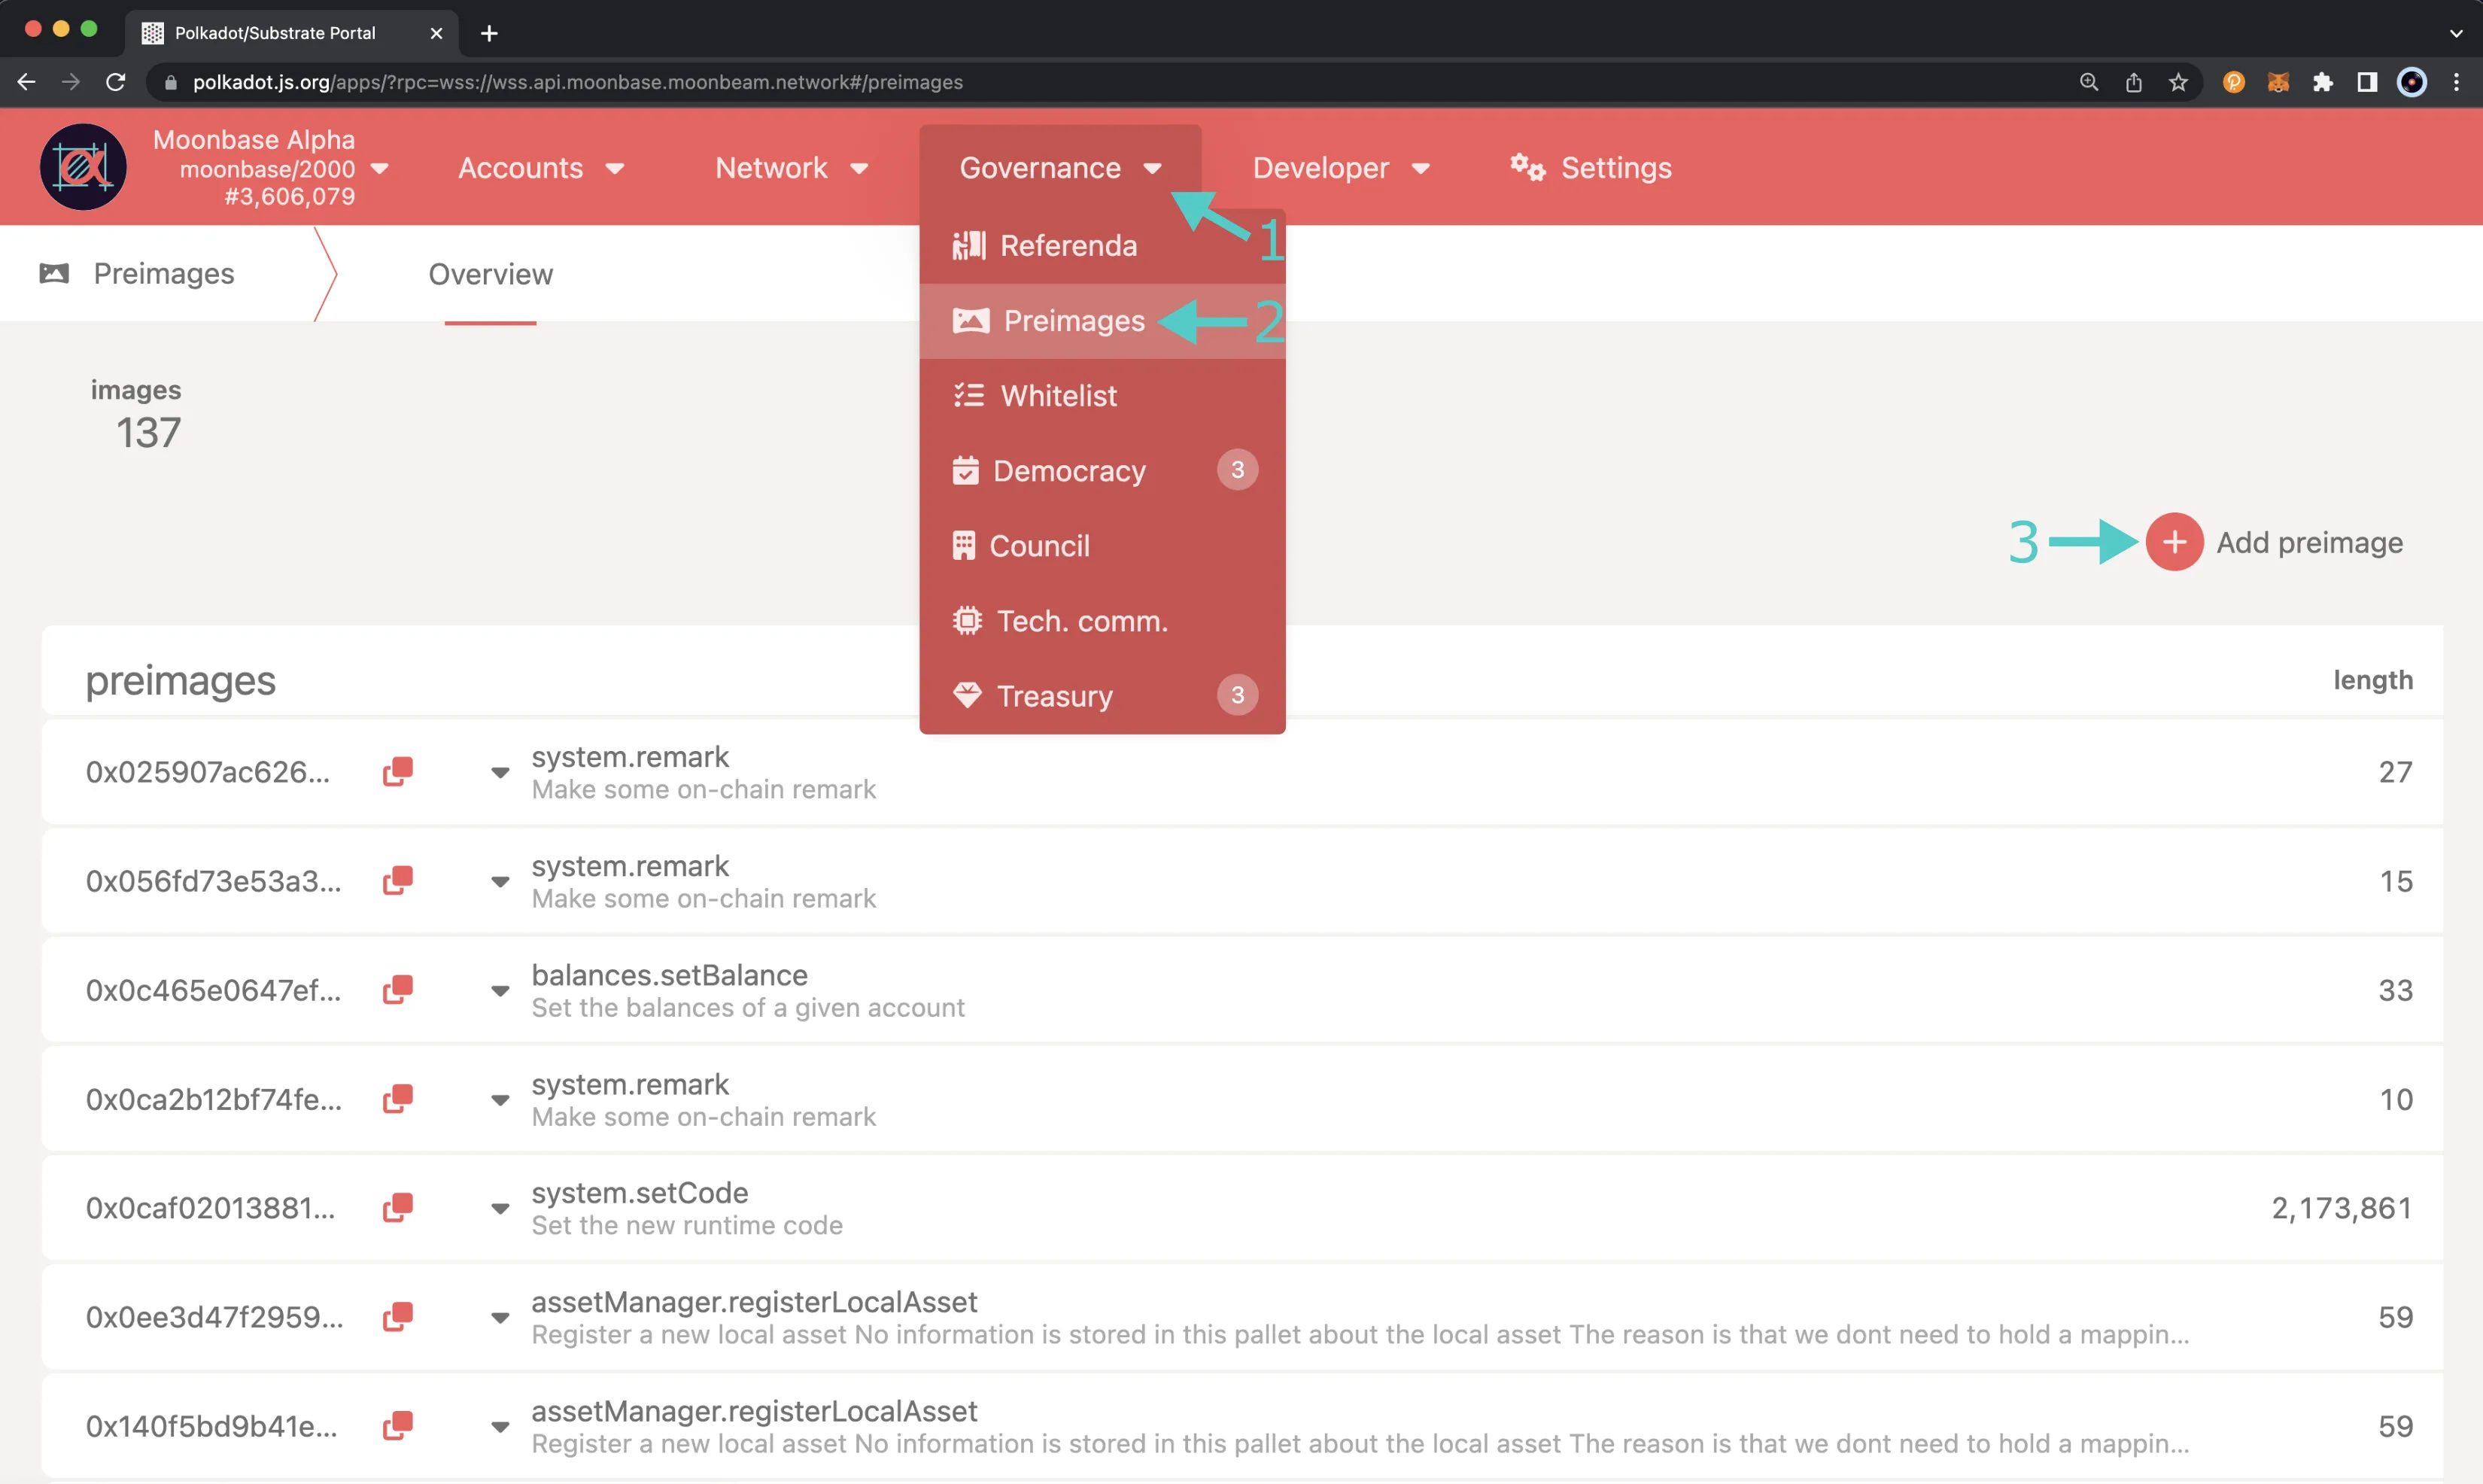This screenshot has width=2483, height=1484.
Task: Open the Chrome three-dot menu
Action: tap(2456, 82)
